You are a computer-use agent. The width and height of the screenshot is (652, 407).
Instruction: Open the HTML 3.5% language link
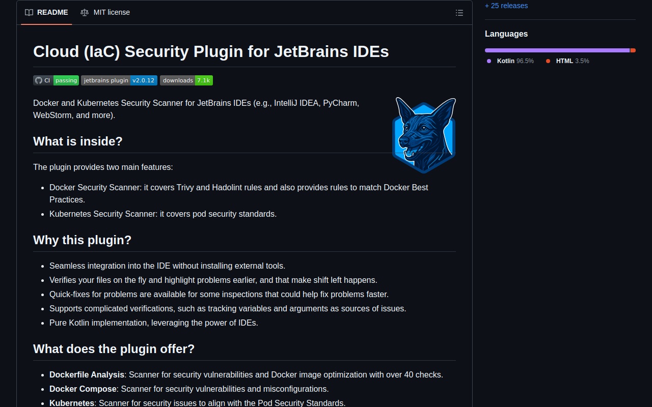(x=572, y=61)
